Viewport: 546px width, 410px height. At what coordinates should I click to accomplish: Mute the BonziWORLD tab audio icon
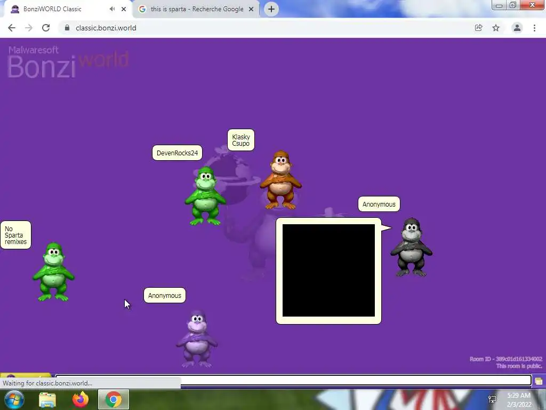click(x=112, y=9)
